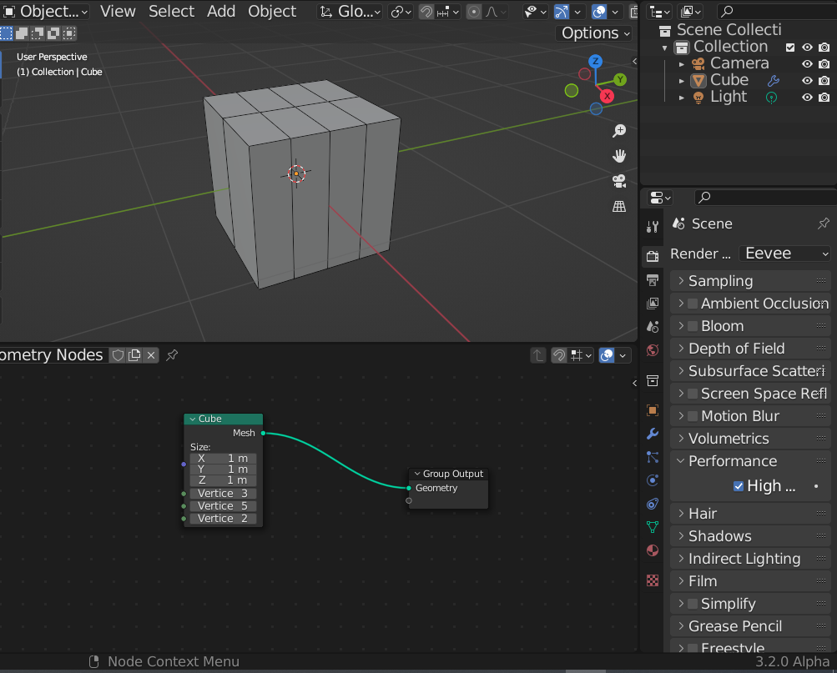This screenshot has height=673, width=837.
Task: Toggle viewport gizmos visibility button
Action: point(562,12)
